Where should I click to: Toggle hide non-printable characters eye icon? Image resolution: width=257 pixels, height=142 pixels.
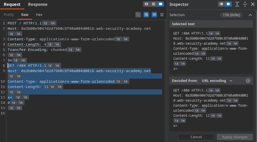click(138, 15)
